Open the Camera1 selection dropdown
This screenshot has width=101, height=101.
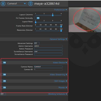(17, 4)
